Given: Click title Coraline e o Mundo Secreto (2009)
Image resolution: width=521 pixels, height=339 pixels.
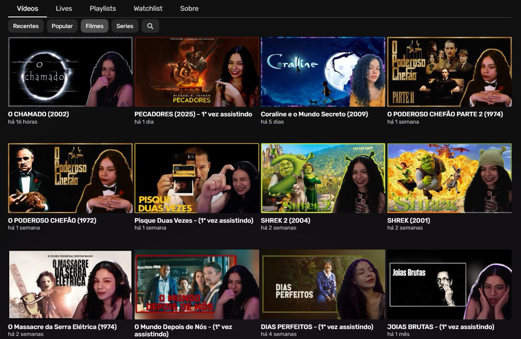Looking at the screenshot, I should pos(314,114).
